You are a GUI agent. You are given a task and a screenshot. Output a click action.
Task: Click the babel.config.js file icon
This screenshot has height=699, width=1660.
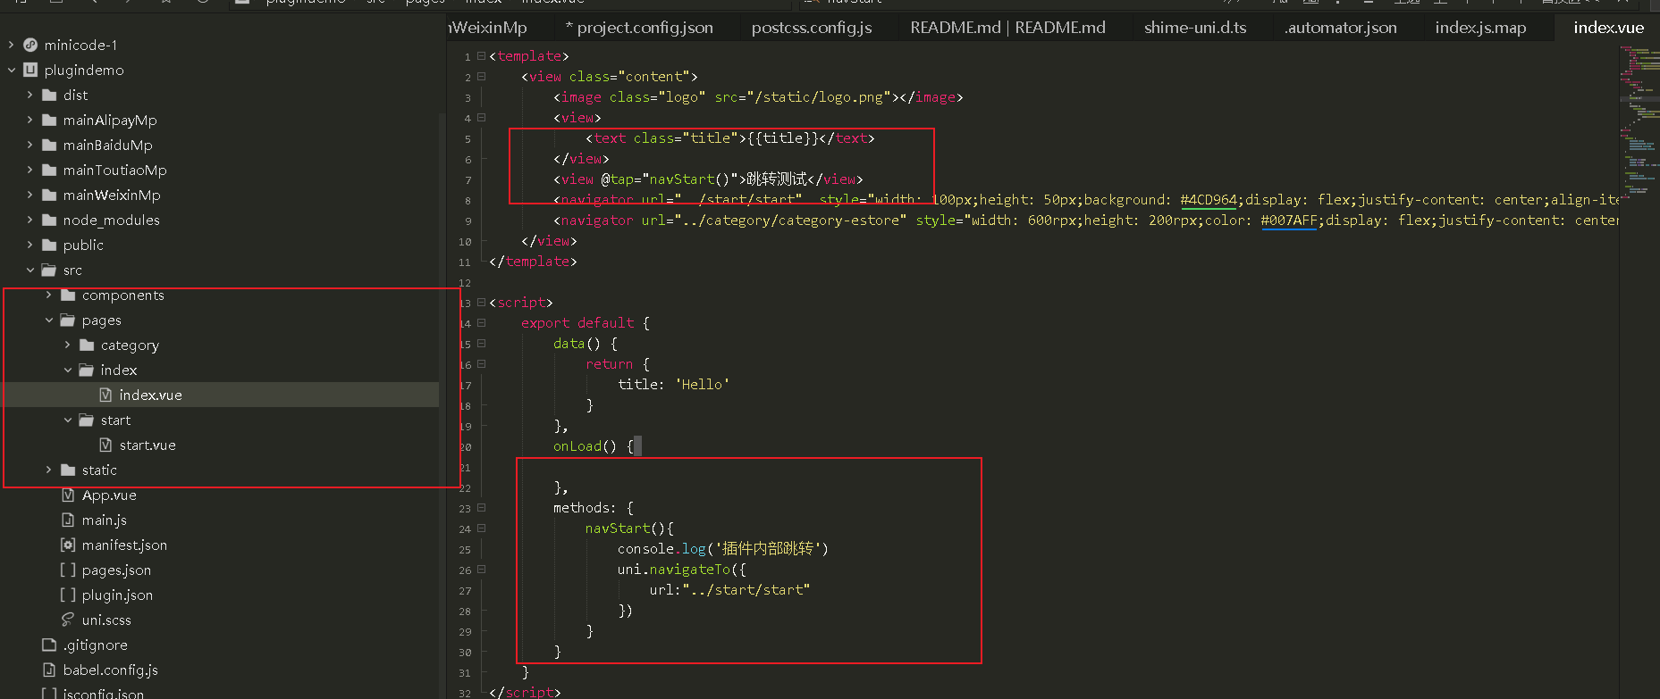(x=49, y=670)
